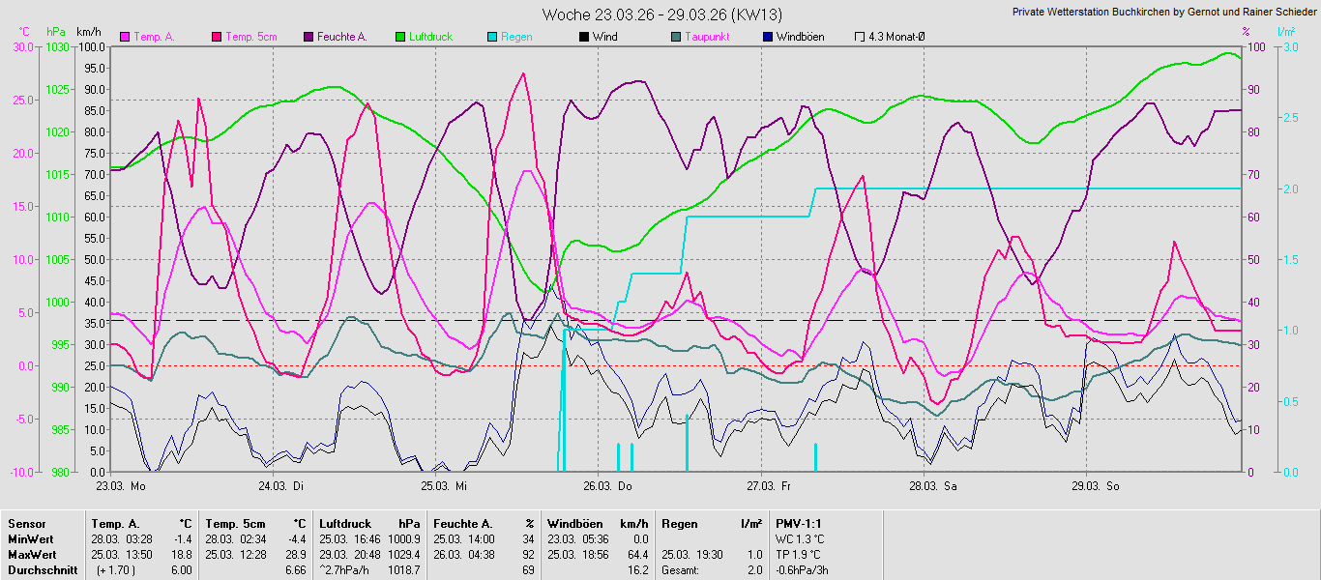The height and width of the screenshot is (580, 1321).
Task: Click the PMV-1:1 table column header
Action: coord(799,523)
